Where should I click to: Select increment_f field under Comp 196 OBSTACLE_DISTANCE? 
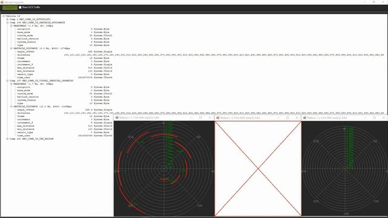[65, 65]
